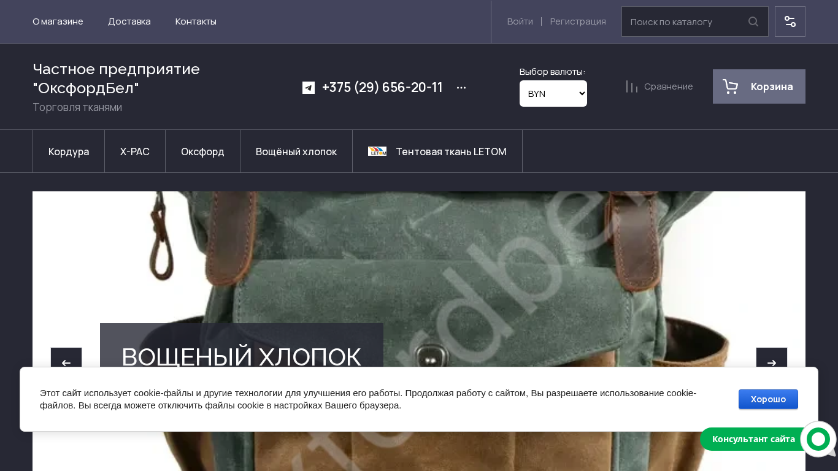Click the ВОЩЕНЫЙ ХЛОПОК slide title
Image resolution: width=838 pixels, height=471 pixels.
(242, 357)
